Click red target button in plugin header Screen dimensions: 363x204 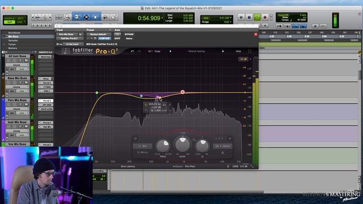[x=256, y=34]
